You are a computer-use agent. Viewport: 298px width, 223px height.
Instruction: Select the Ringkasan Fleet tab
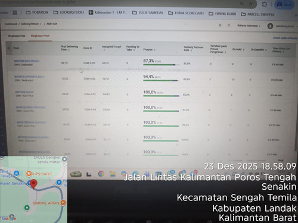40,36
